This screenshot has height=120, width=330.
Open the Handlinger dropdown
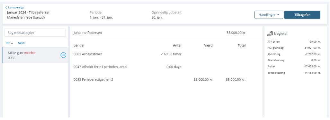tap(269, 15)
